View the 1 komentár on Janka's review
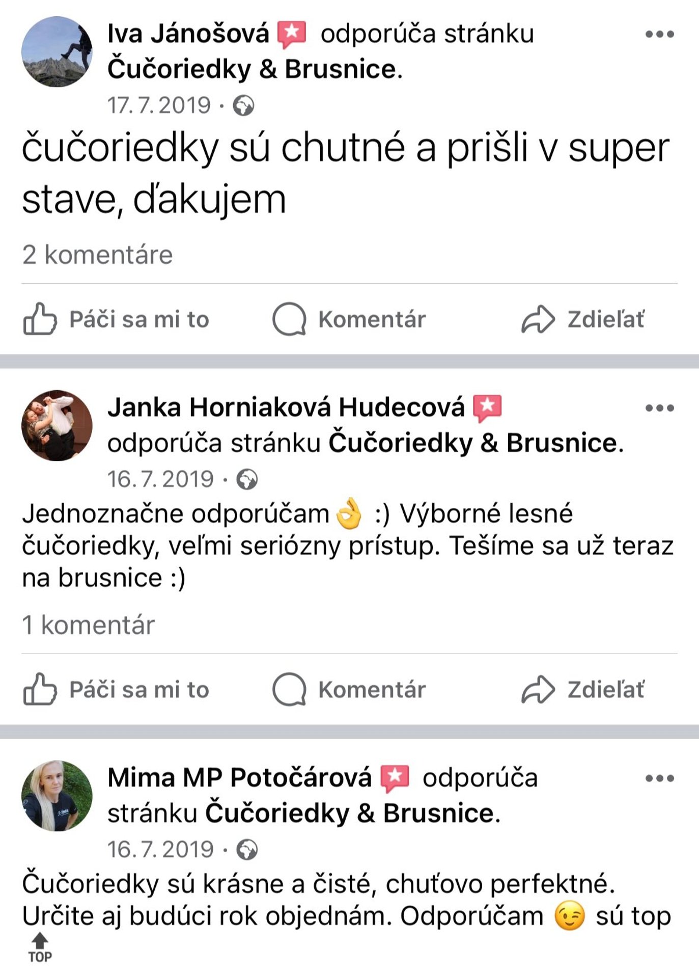Screen dimensions: 699x978 88,625
